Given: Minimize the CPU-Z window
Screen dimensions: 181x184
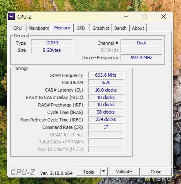Looking at the screenshot, I should coord(126,17).
